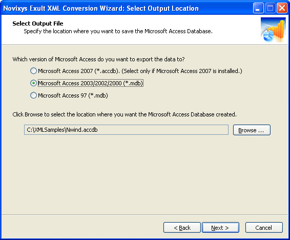Proceed with the Next > button
This screenshot has height=240, width=290.
pyautogui.click(x=220, y=228)
